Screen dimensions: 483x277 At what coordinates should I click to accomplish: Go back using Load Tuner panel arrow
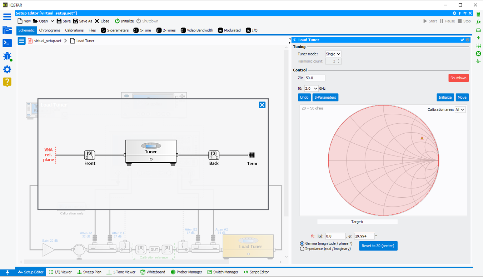coord(295,40)
